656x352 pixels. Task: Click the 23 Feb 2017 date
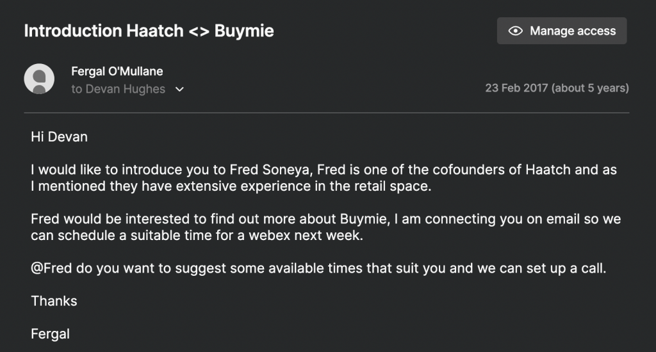coord(516,88)
